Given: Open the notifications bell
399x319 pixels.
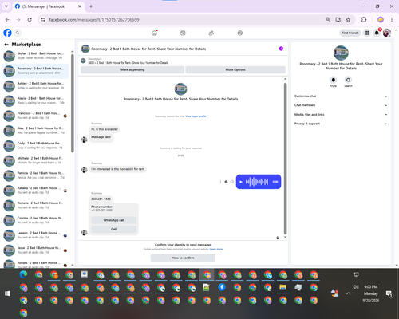Looking at the screenshot, I should (377, 33).
